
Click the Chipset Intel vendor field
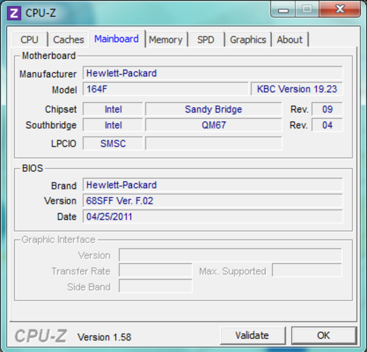click(113, 109)
